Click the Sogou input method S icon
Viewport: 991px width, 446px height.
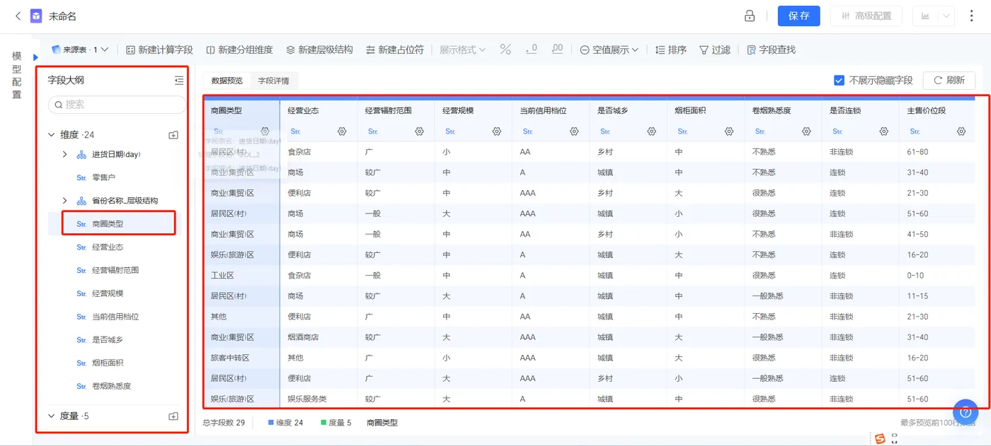pos(880,439)
